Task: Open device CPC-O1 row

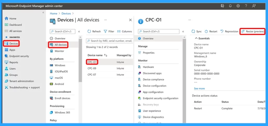Action: tap(109, 62)
